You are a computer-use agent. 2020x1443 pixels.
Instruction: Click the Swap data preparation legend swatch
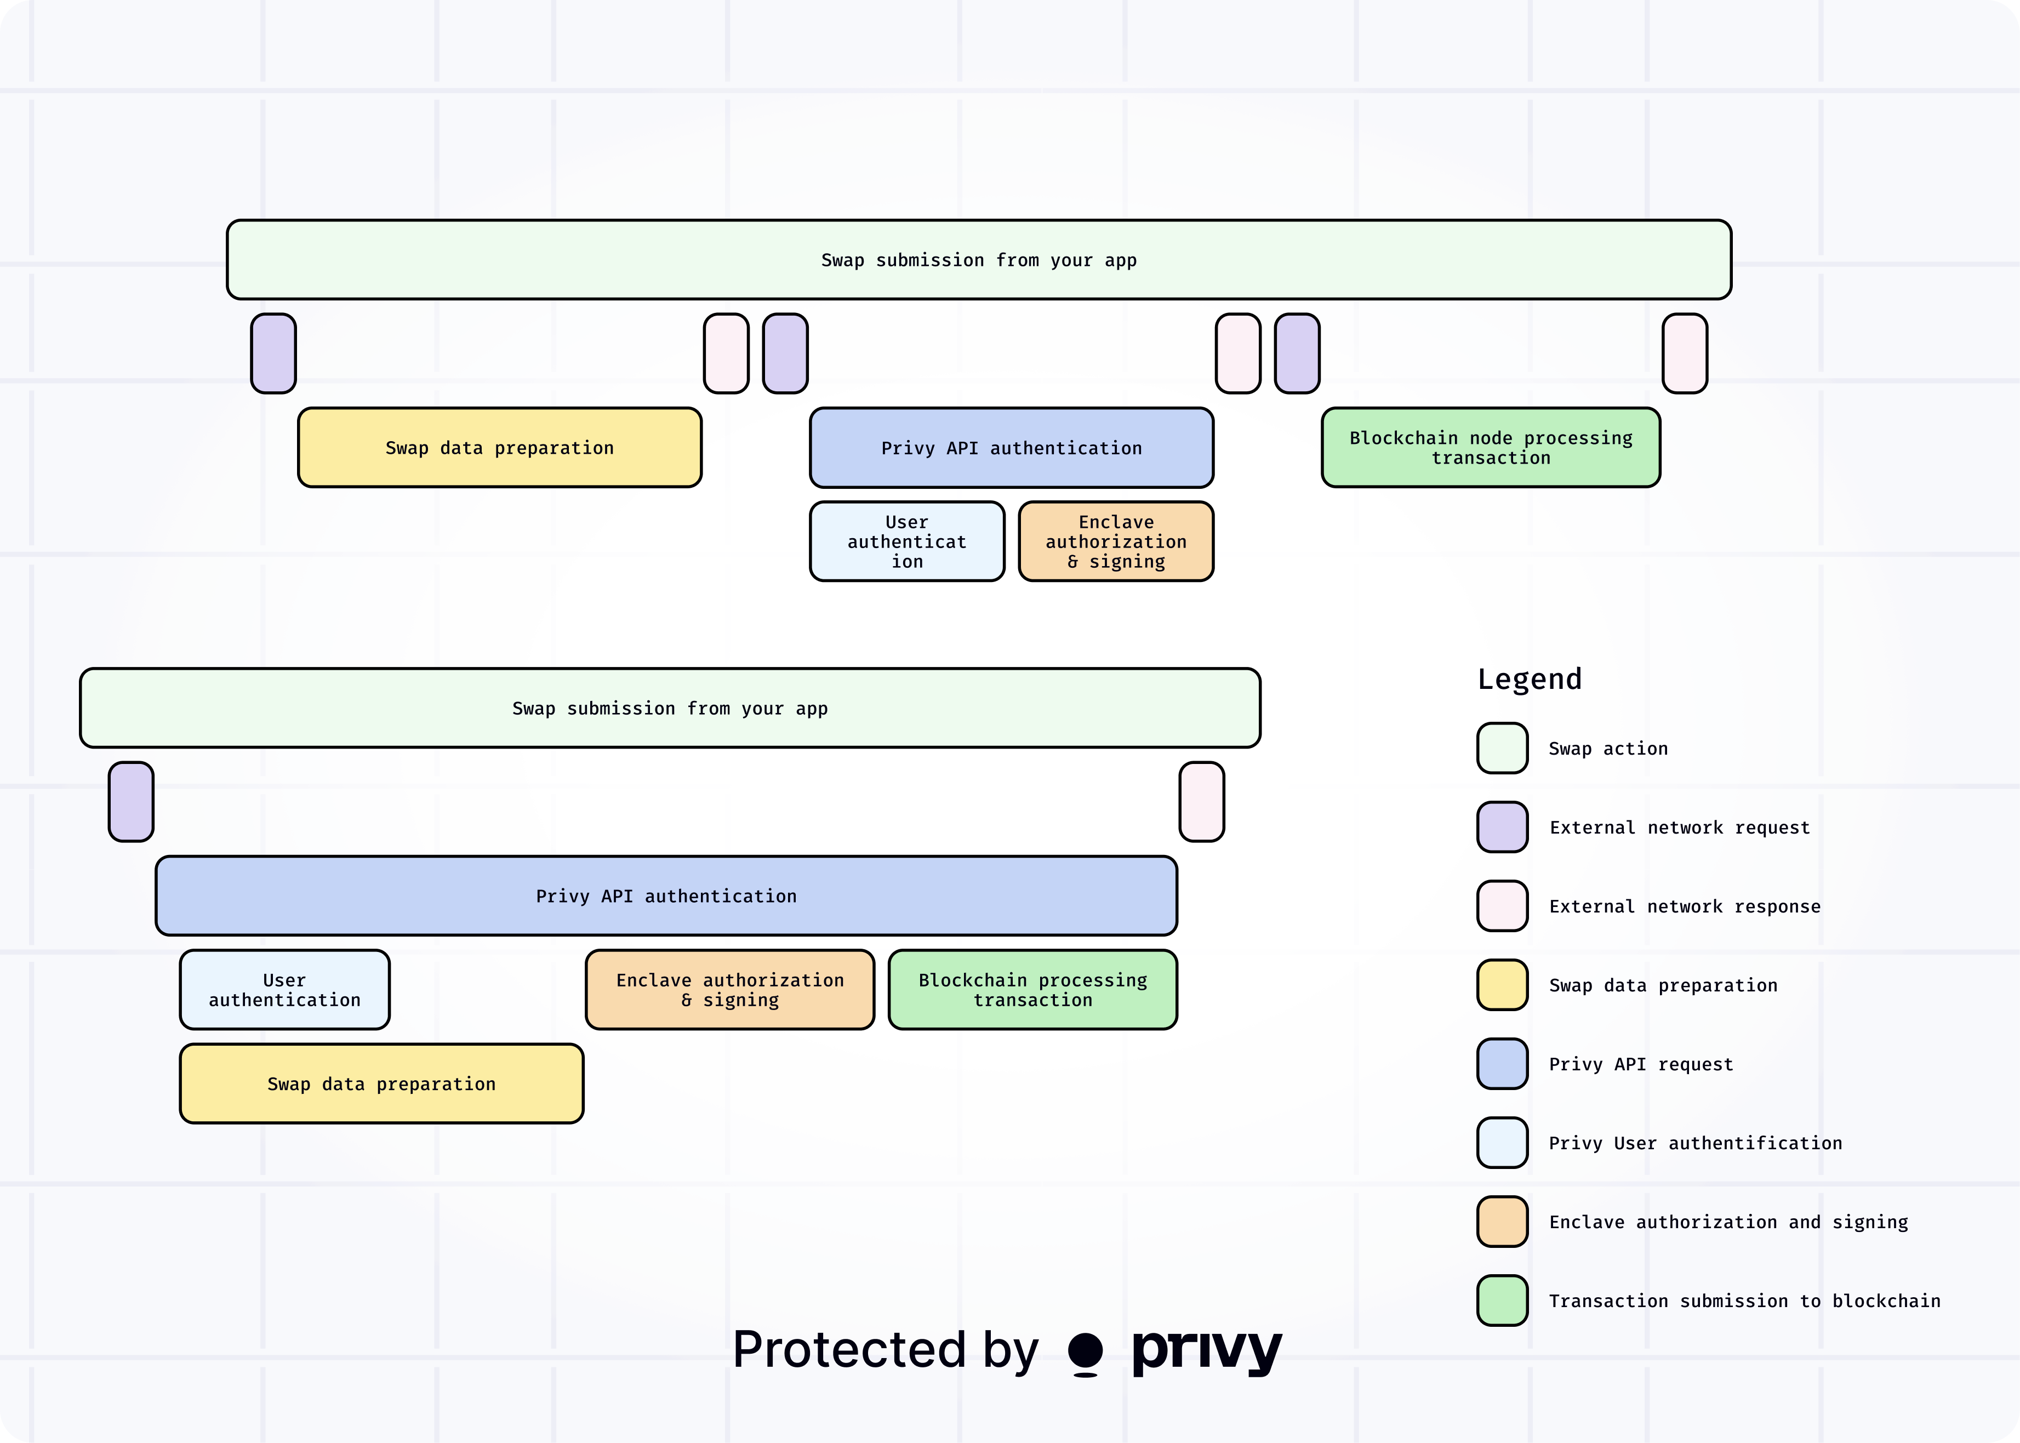[1502, 984]
